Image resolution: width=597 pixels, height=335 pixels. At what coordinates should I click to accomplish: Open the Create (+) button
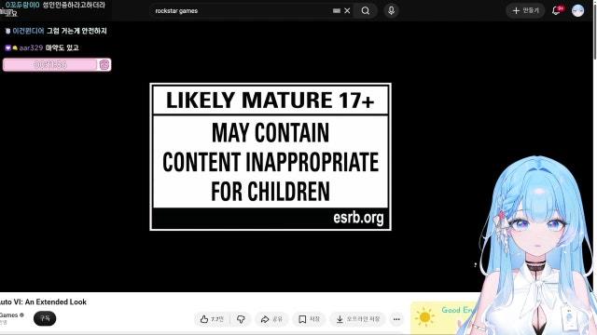coord(525,10)
